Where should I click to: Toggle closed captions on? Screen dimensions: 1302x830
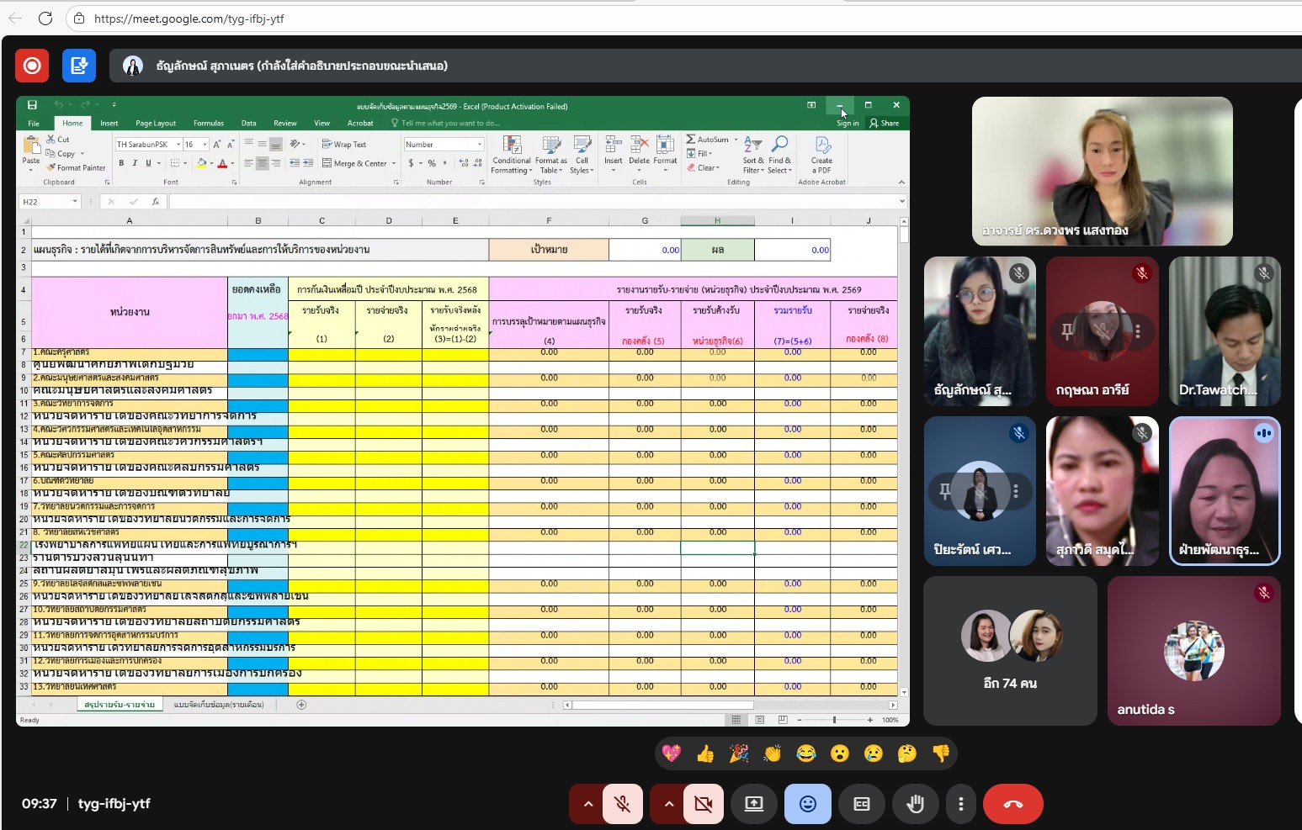click(x=861, y=804)
